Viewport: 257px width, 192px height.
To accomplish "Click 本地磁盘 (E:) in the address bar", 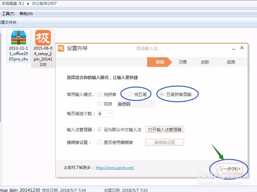I will point(13,4).
